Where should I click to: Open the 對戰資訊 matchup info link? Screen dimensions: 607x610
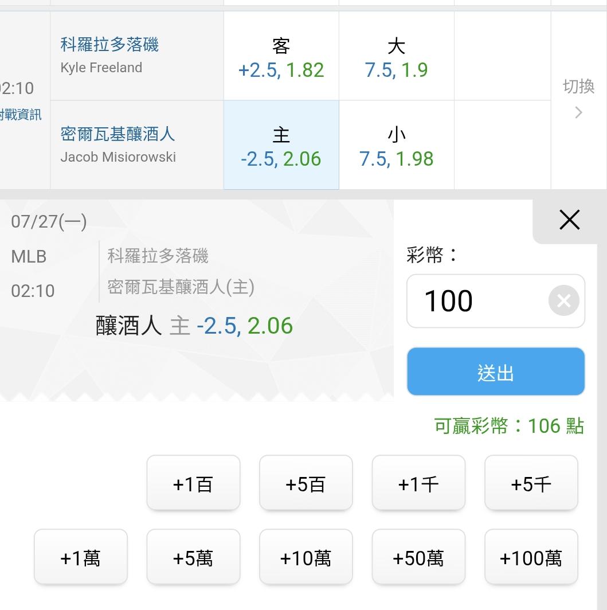pos(20,115)
